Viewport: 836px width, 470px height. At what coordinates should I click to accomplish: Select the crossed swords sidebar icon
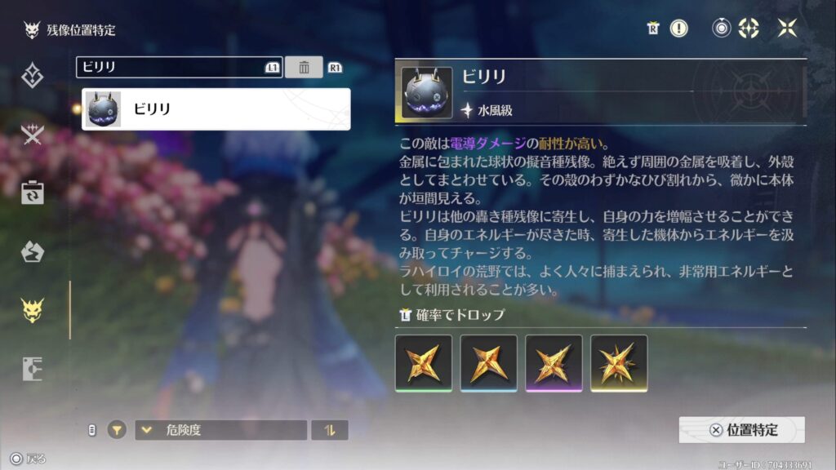point(32,134)
